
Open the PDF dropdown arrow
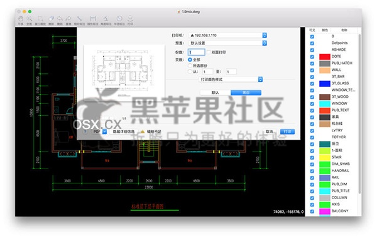point(104,132)
